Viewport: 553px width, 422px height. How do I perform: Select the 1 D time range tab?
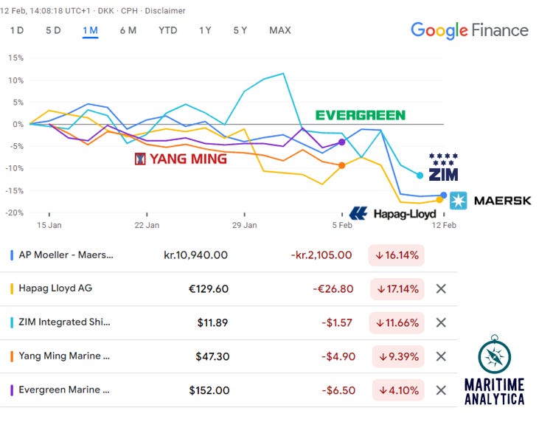coord(17,30)
